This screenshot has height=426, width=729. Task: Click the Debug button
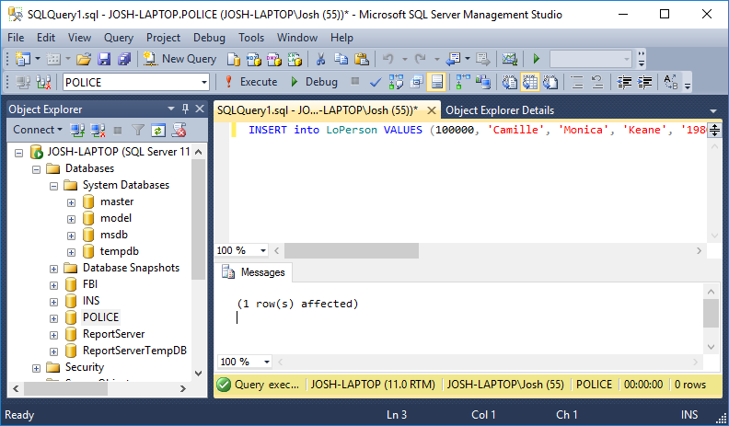click(314, 82)
